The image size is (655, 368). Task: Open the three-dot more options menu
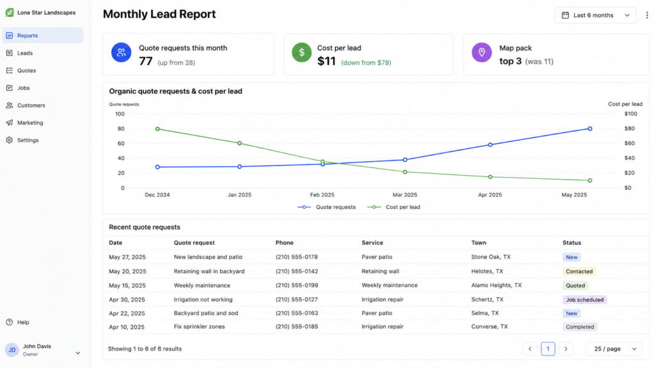pos(647,15)
